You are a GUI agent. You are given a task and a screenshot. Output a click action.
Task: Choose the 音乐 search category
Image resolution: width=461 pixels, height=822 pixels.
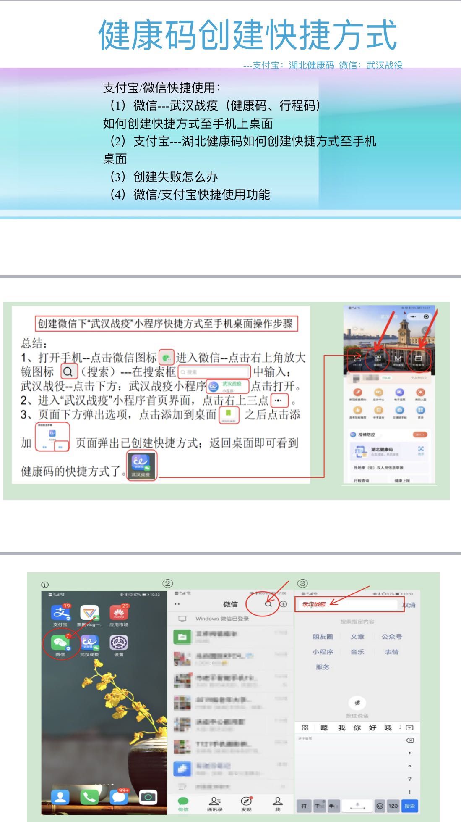click(357, 652)
